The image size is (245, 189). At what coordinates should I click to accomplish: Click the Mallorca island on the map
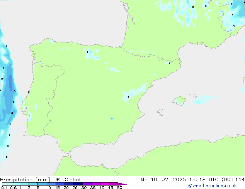[x=179, y=101]
